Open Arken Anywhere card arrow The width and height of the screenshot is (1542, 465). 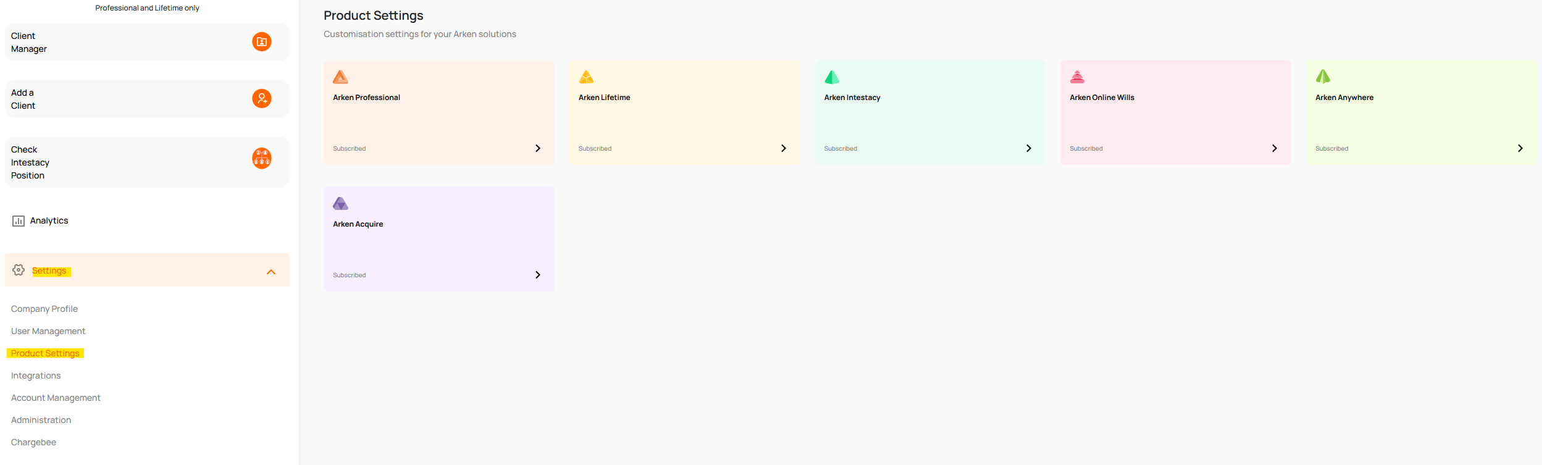click(1520, 148)
